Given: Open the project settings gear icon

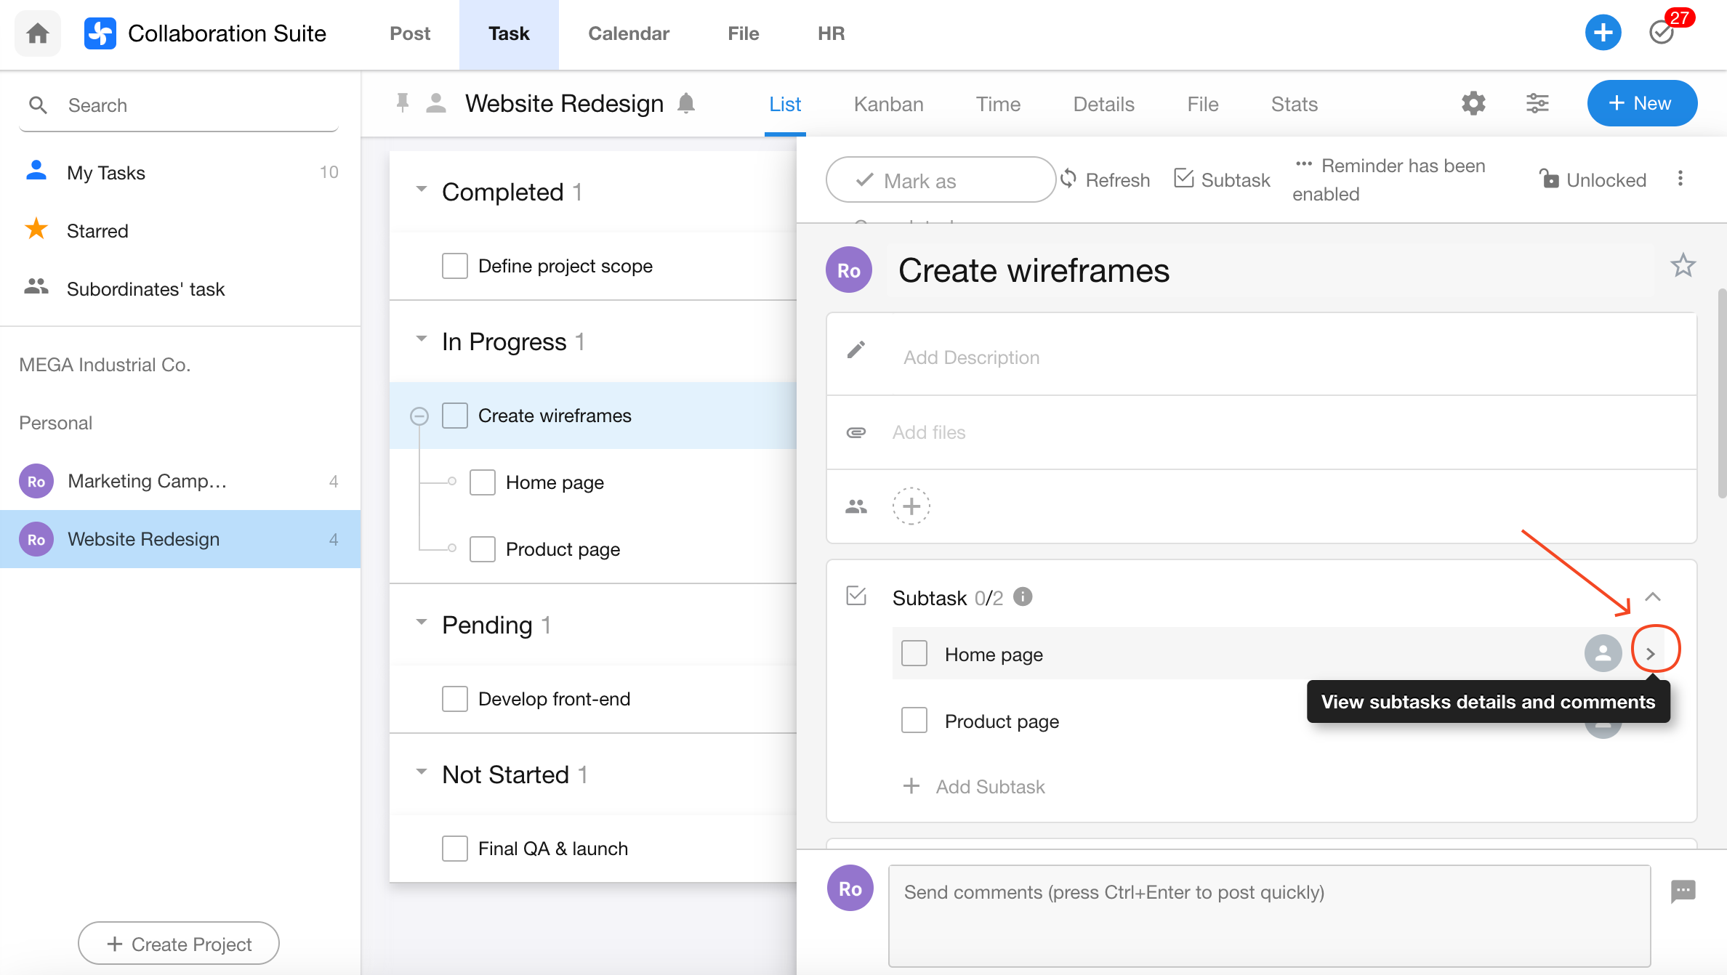Looking at the screenshot, I should pos(1473,104).
